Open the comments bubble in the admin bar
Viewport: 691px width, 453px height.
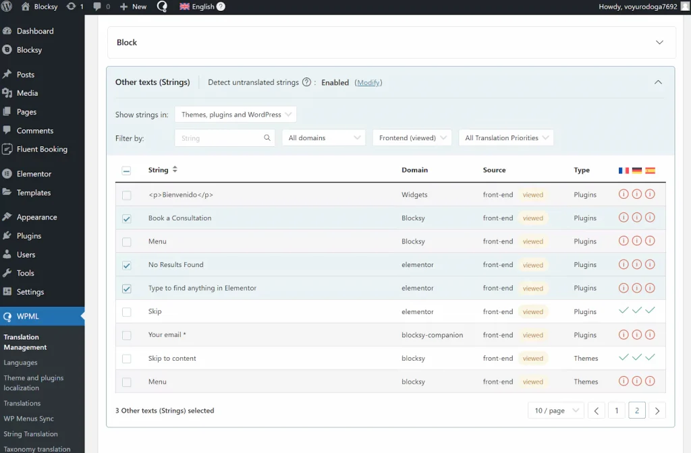(97, 7)
